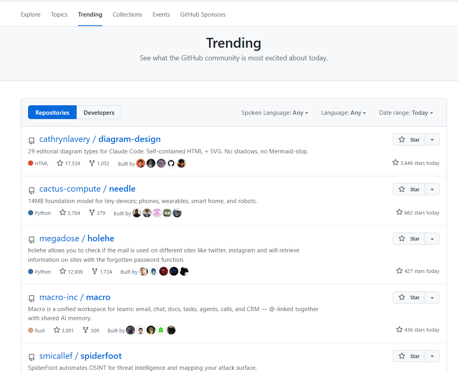458x373 pixels.
Task: Expand star list dropdown for macro
Action: (432, 298)
